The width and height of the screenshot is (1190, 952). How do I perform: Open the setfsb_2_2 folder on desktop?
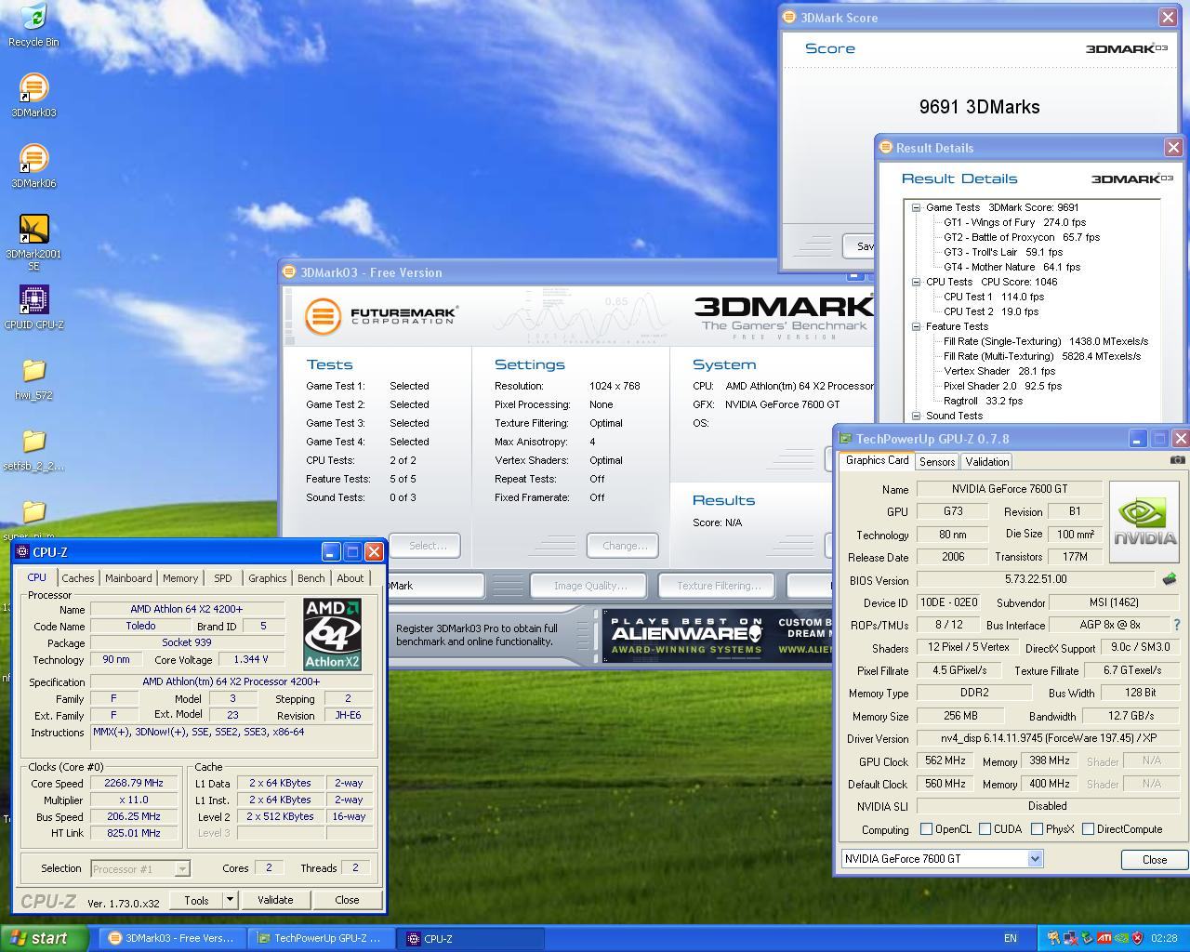[33, 449]
